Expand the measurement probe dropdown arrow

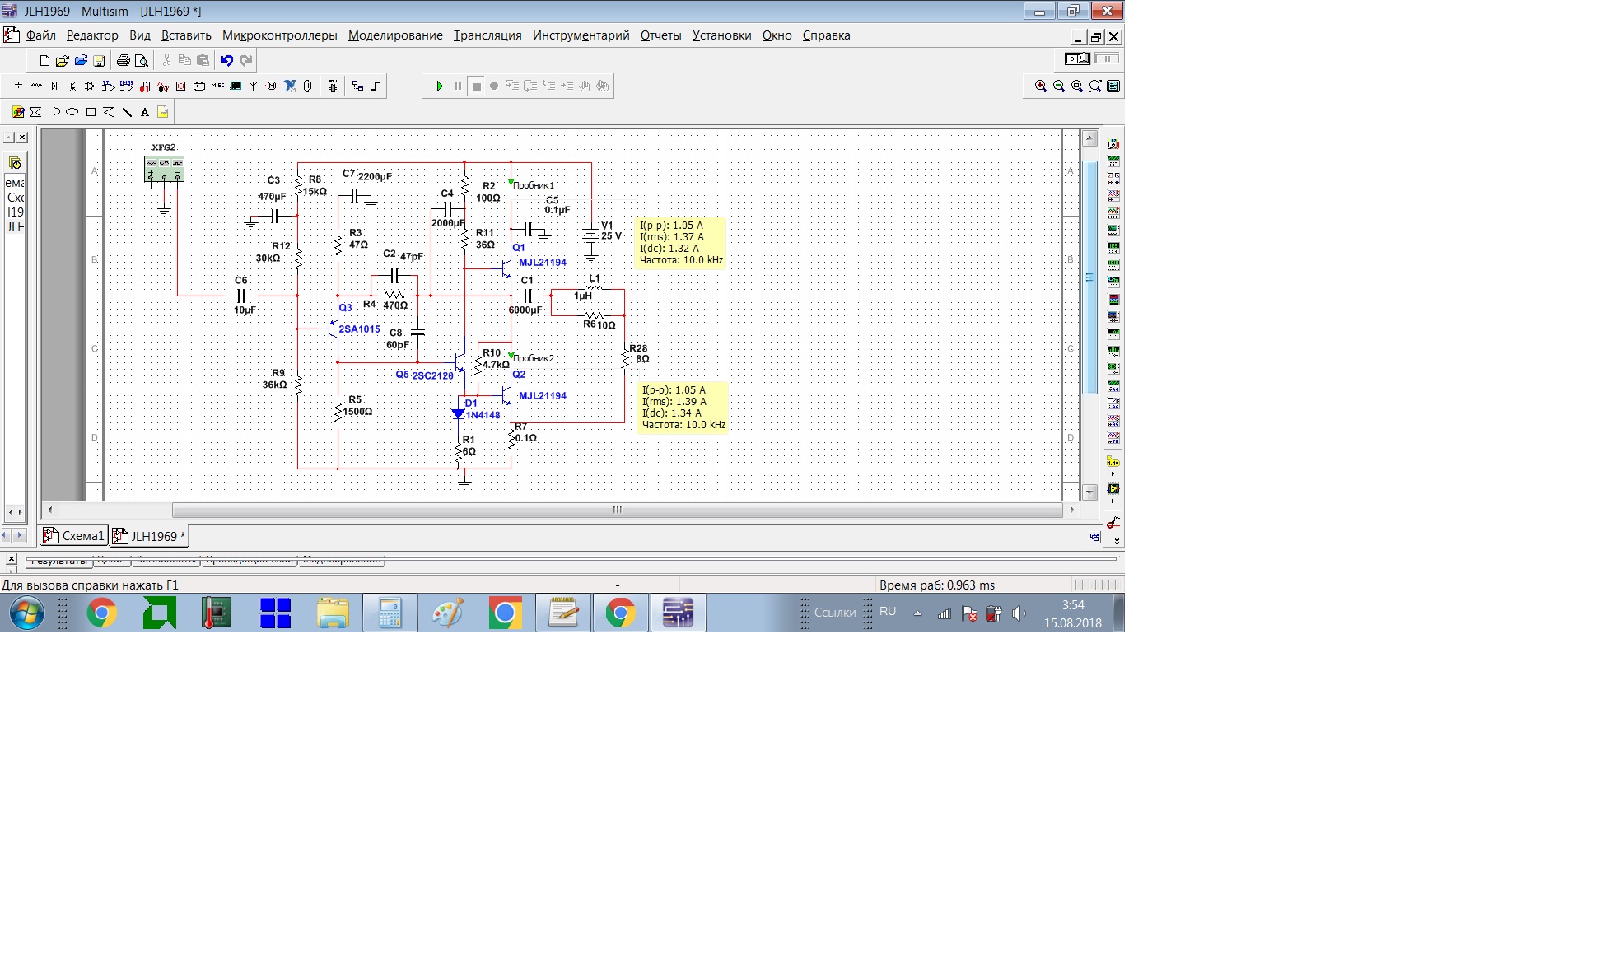point(1113,474)
